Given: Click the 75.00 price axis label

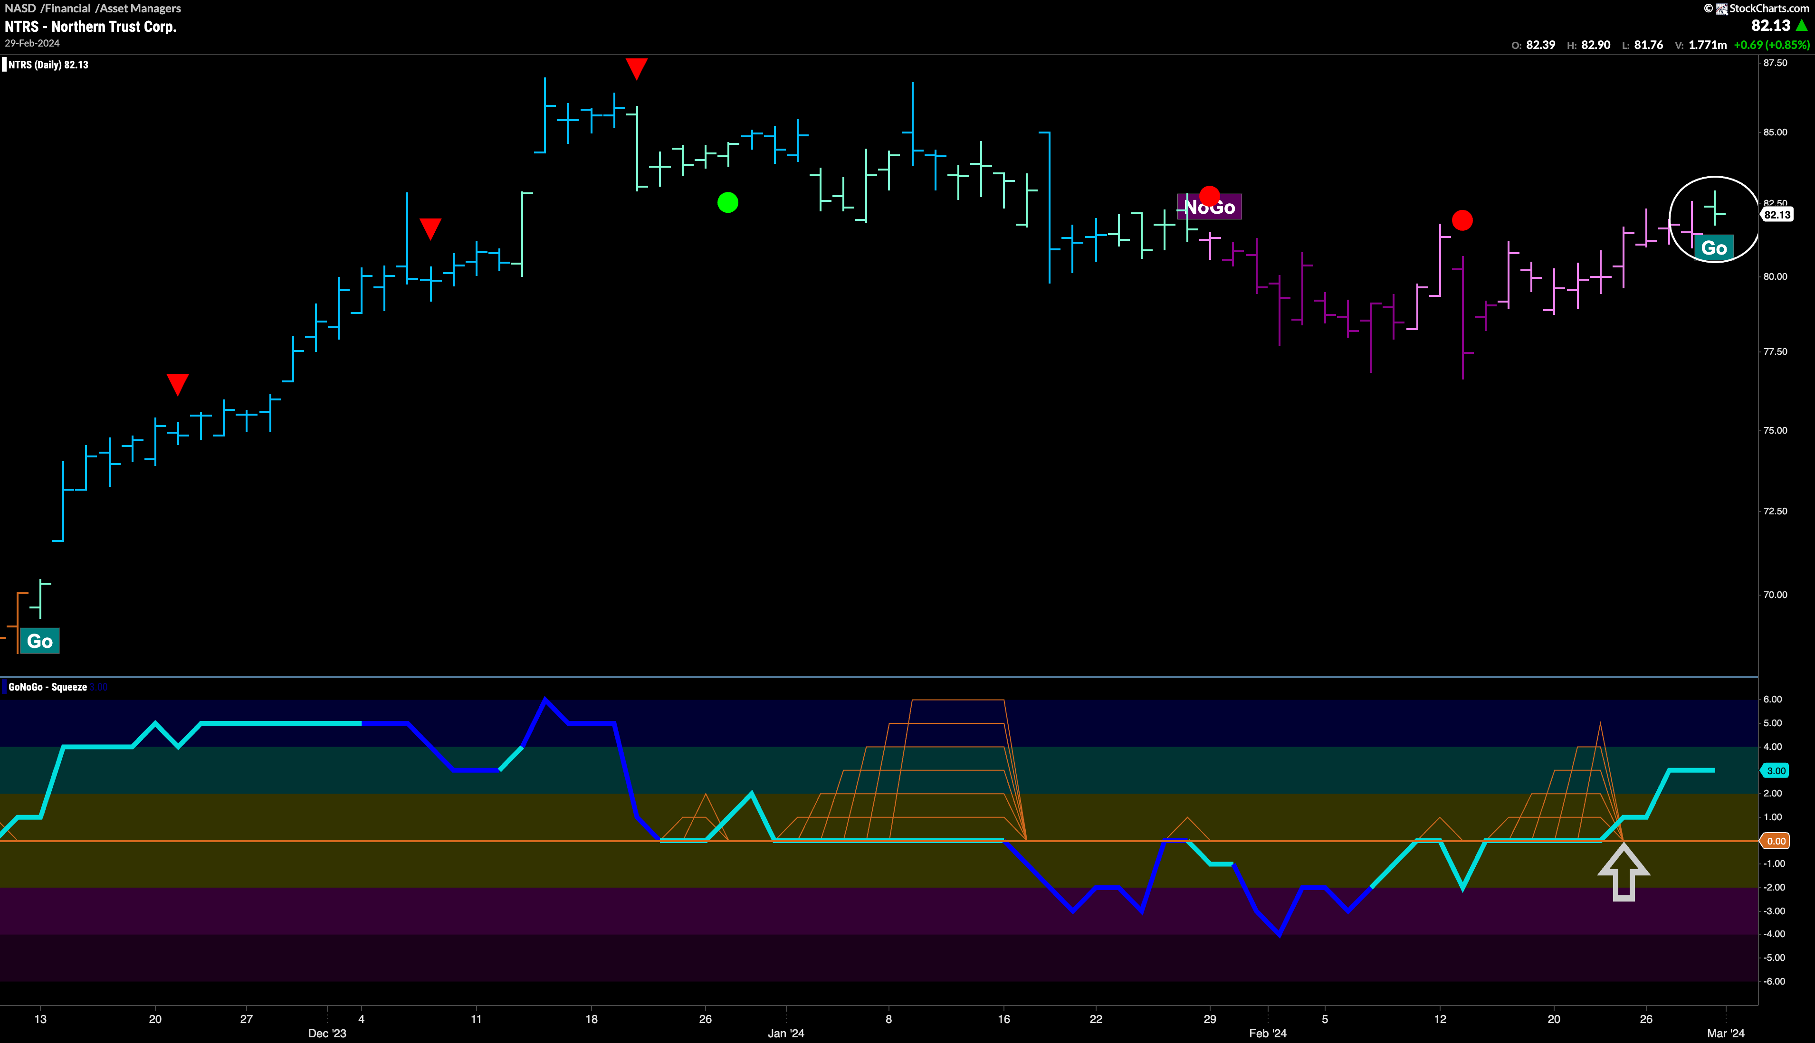Looking at the screenshot, I should pyautogui.click(x=1775, y=430).
